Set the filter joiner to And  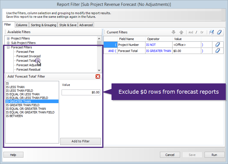pyautogui.click(x=191, y=32)
